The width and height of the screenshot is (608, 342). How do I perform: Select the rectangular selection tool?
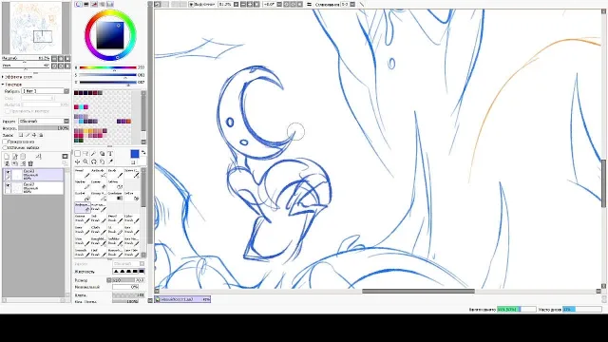click(x=78, y=154)
